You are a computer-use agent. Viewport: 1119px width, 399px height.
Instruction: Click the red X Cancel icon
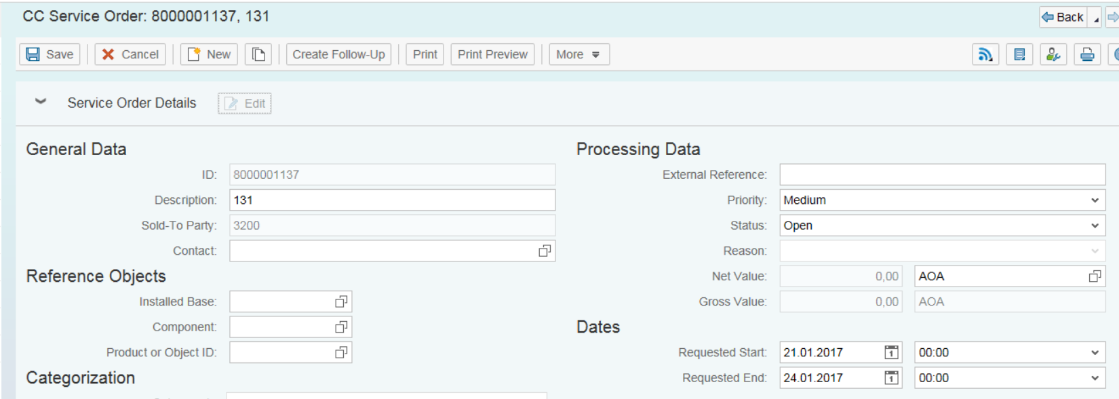[x=108, y=54]
